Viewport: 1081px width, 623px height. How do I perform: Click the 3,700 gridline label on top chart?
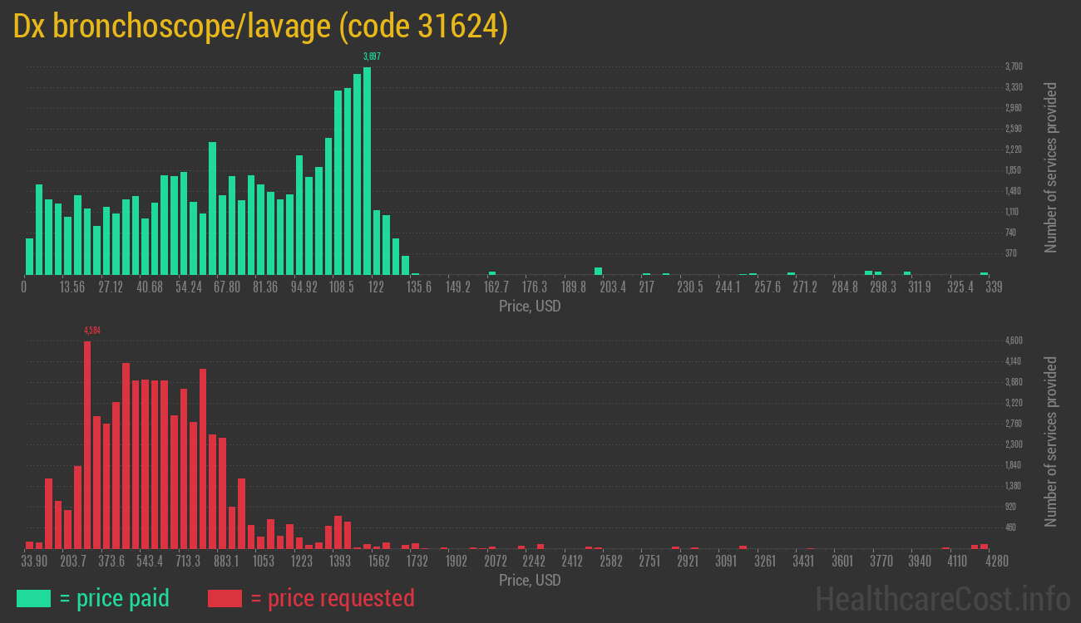pos(1013,66)
